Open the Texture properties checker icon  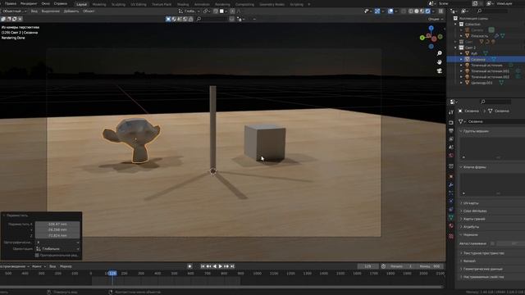point(451,236)
